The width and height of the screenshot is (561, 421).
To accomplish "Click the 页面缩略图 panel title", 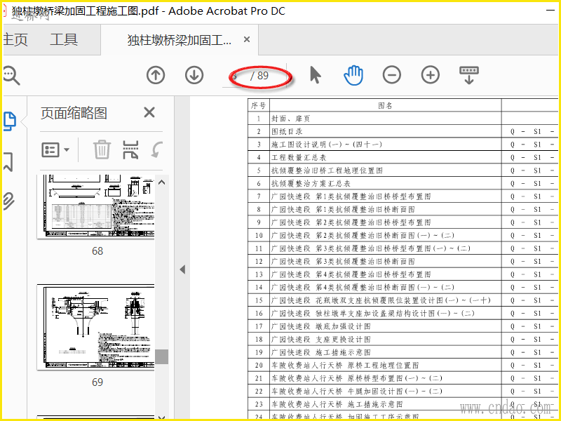I will pyautogui.click(x=74, y=113).
